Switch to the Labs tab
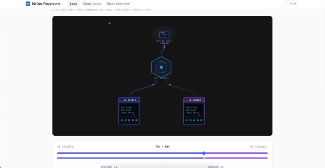This screenshot has height=168, width=325. (x=73, y=4)
